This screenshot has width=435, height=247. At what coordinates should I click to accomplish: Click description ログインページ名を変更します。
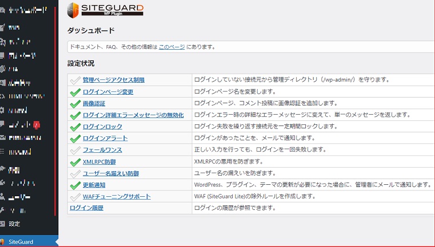pos(235,91)
